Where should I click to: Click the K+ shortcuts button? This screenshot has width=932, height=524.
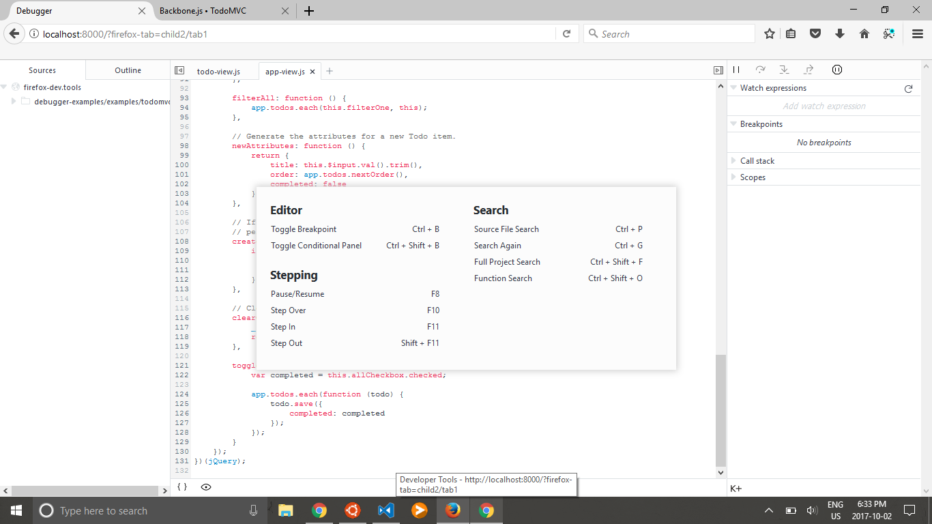tap(736, 489)
